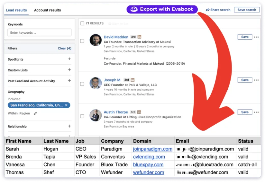
Task: Open the cvlending.com domain link
Action: (x=149, y=157)
